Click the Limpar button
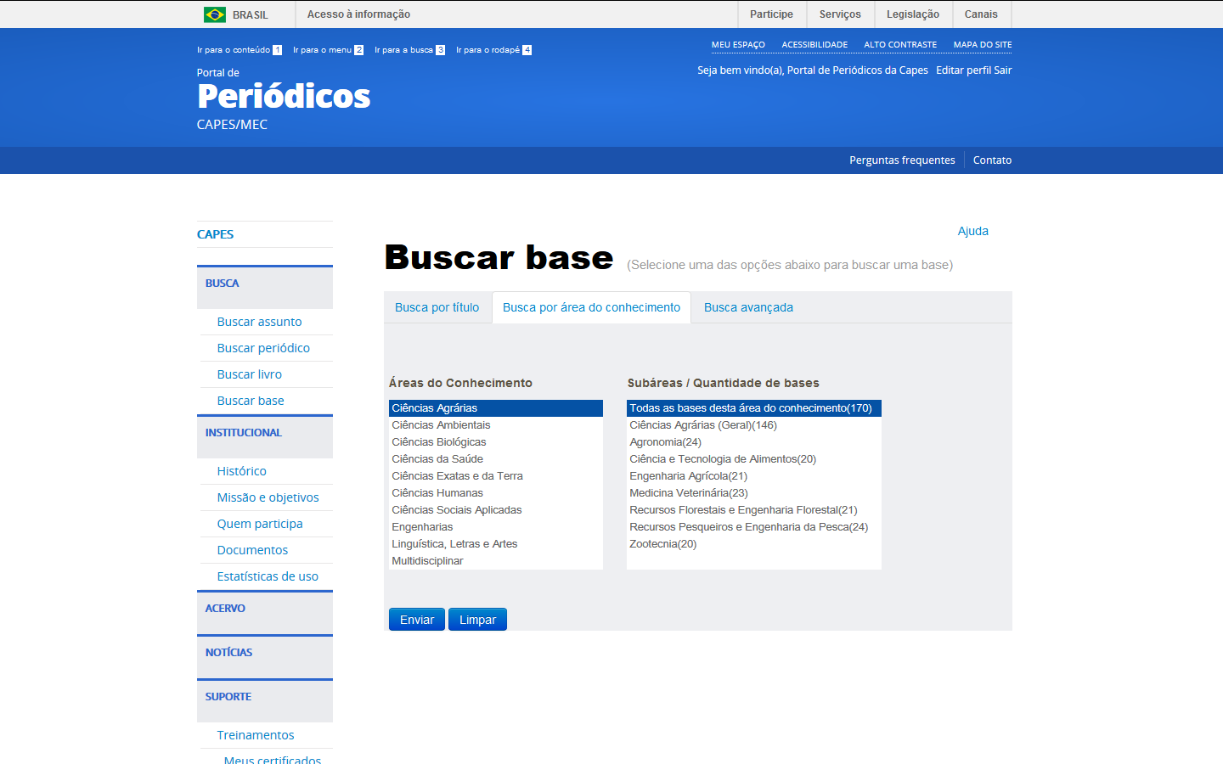Image resolution: width=1223 pixels, height=764 pixels. [x=477, y=620]
